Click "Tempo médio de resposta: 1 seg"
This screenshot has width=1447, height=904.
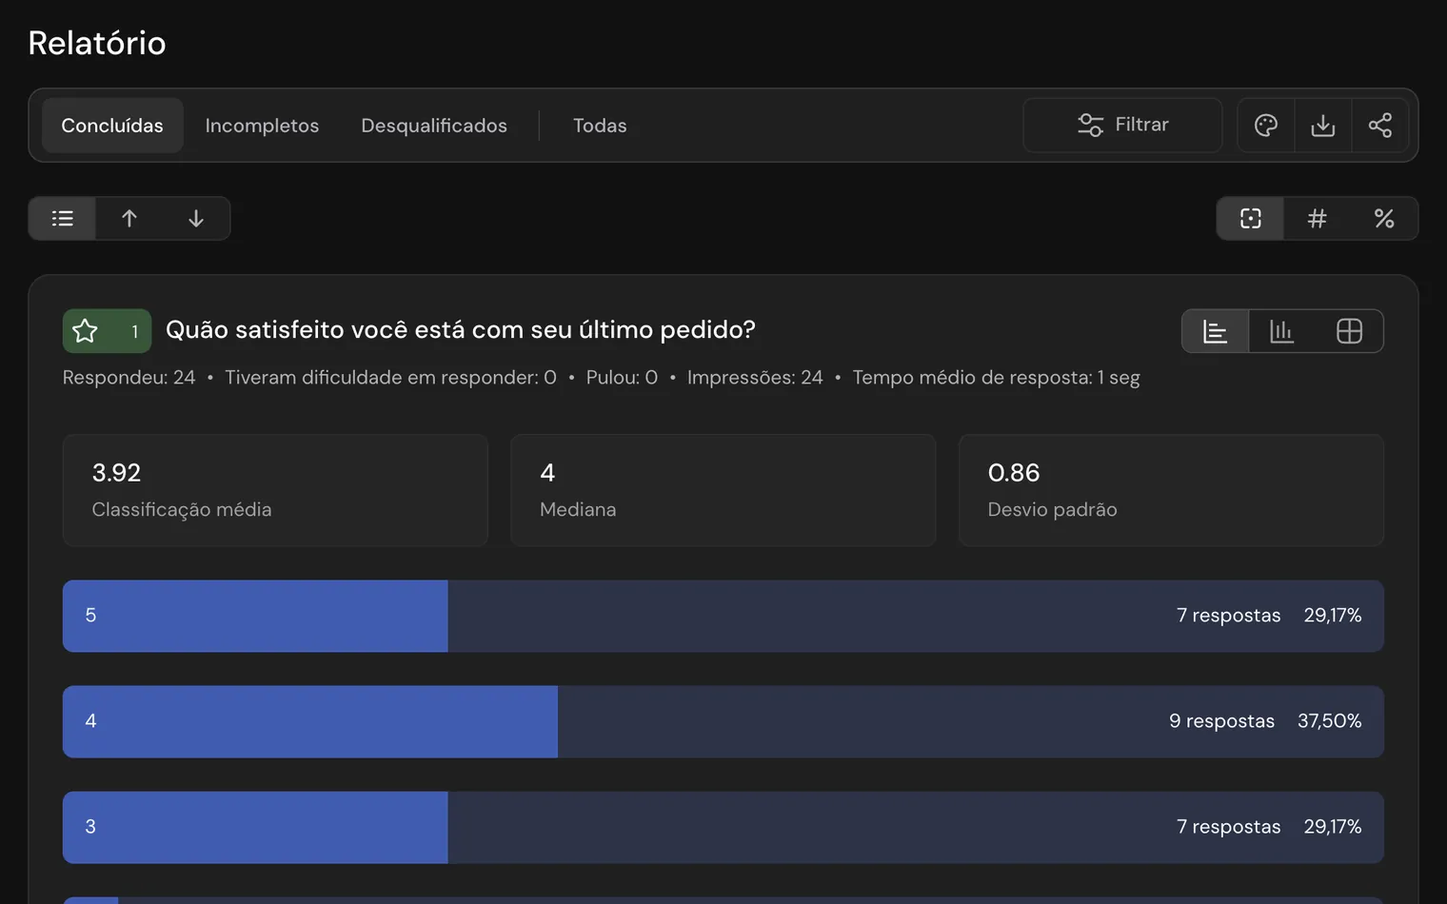click(x=996, y=378)
